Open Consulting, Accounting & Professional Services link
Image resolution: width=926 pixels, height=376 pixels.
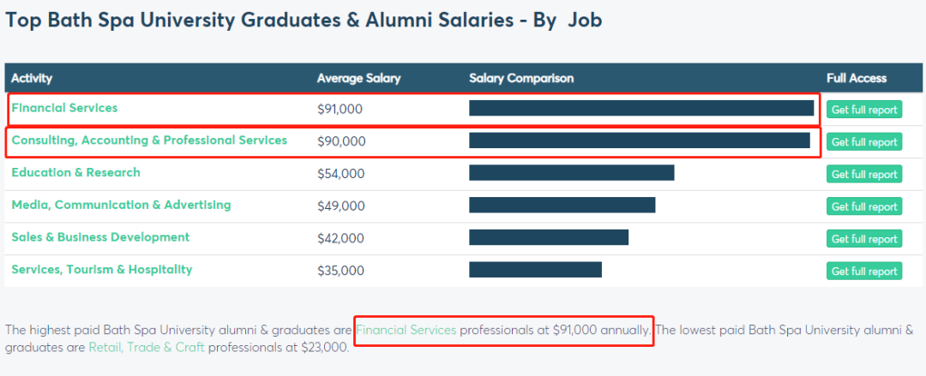[149, 140]
